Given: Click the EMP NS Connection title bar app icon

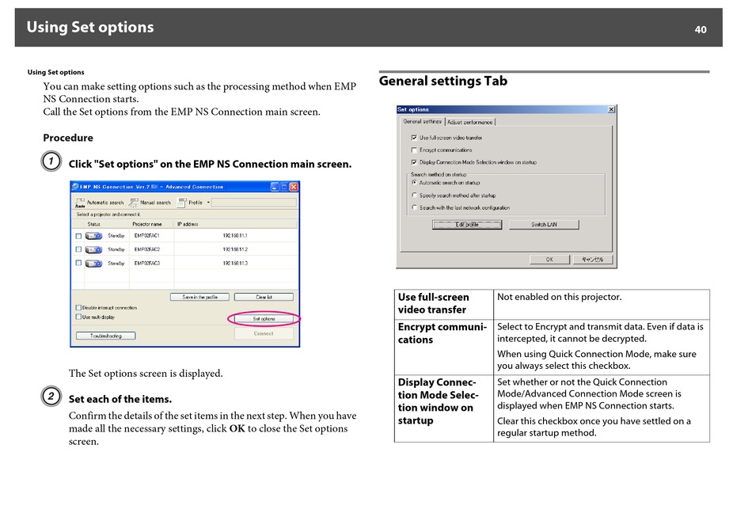Looking at the screenshot, I should click(75, 187).
